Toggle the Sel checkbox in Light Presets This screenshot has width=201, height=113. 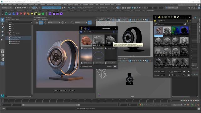point(183,75)
